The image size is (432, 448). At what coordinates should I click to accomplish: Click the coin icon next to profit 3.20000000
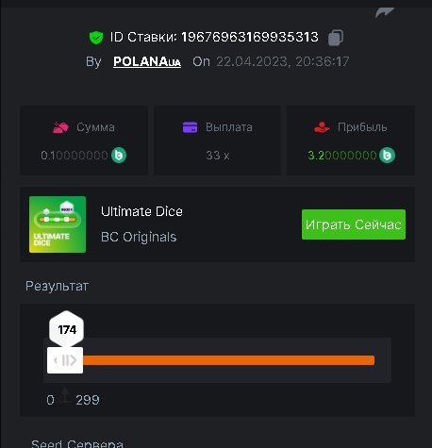387,155
